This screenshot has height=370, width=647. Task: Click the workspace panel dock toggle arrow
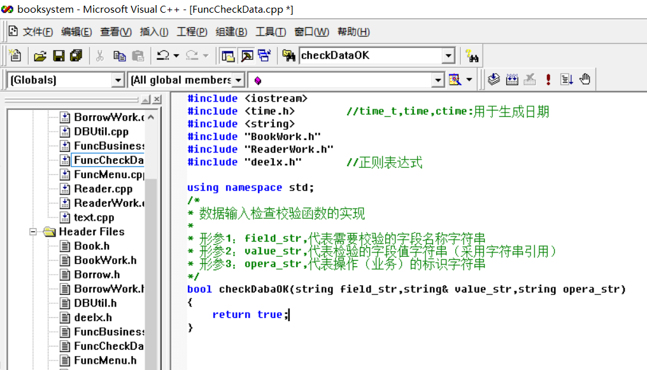(x=145, y=99)
